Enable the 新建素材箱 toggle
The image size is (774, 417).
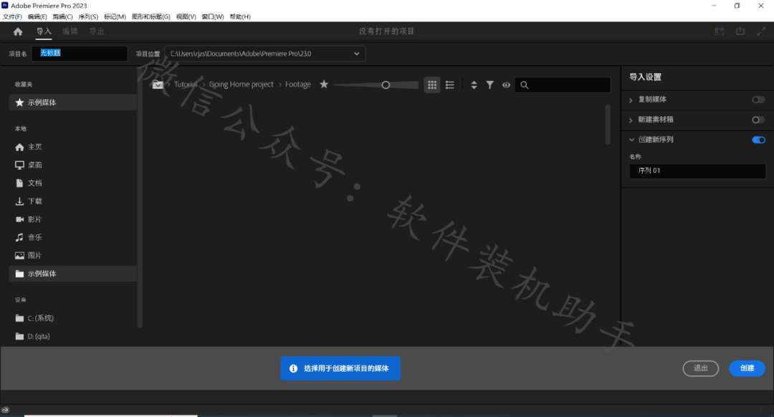tap(758, 120)
